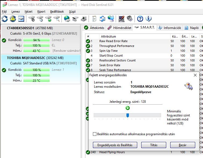Viewport: 203px width, 158px height.
Task: Click the green down-arrow marker above slider
Action: tap(128, 108)
